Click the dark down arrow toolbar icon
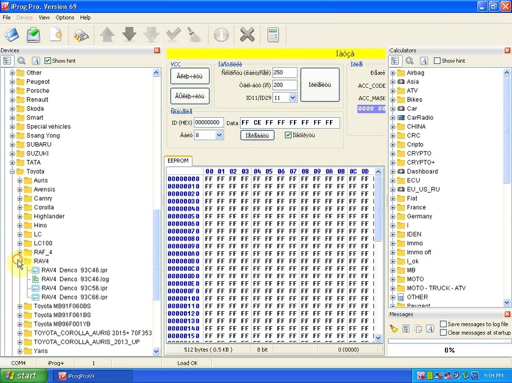Screen dimensions: 512x383 [x=130, y=35]
